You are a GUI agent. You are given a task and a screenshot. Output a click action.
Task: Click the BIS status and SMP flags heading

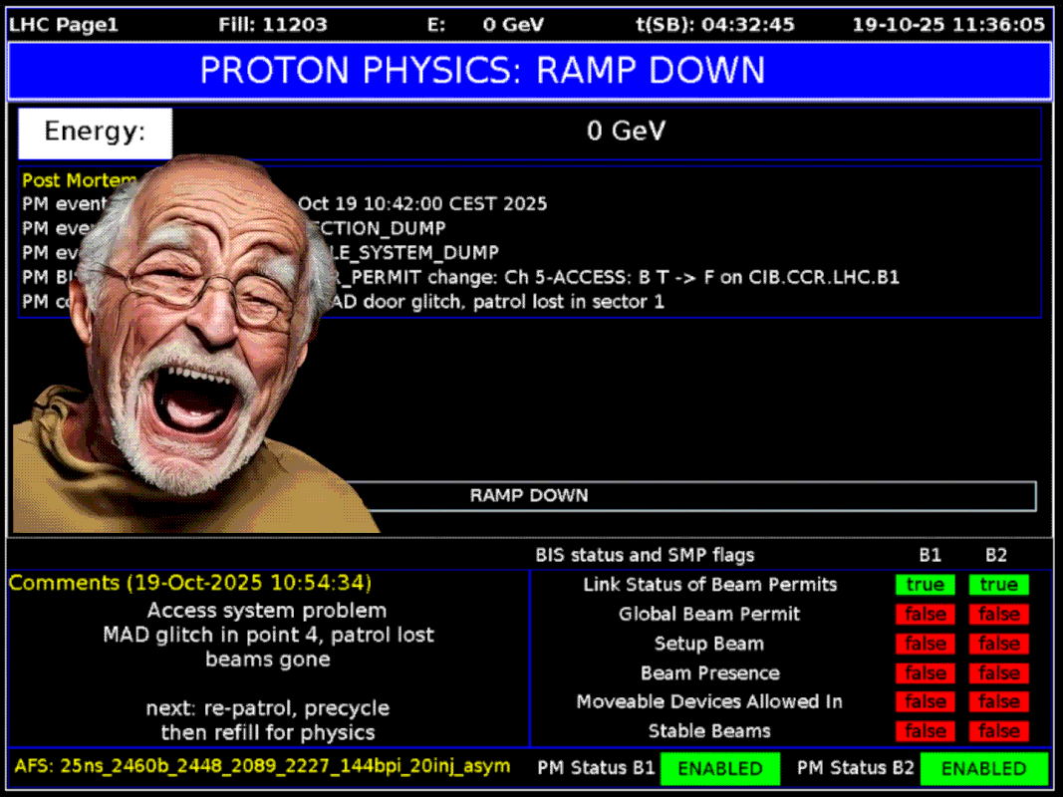645,555
